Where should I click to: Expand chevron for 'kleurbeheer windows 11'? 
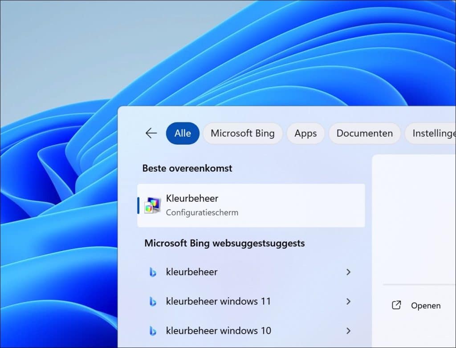(348, 301)
